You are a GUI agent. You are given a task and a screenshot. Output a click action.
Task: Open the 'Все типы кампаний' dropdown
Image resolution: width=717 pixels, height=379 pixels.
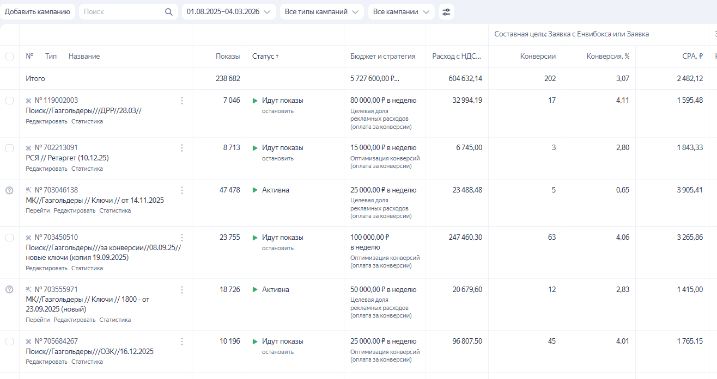[321, 12]
